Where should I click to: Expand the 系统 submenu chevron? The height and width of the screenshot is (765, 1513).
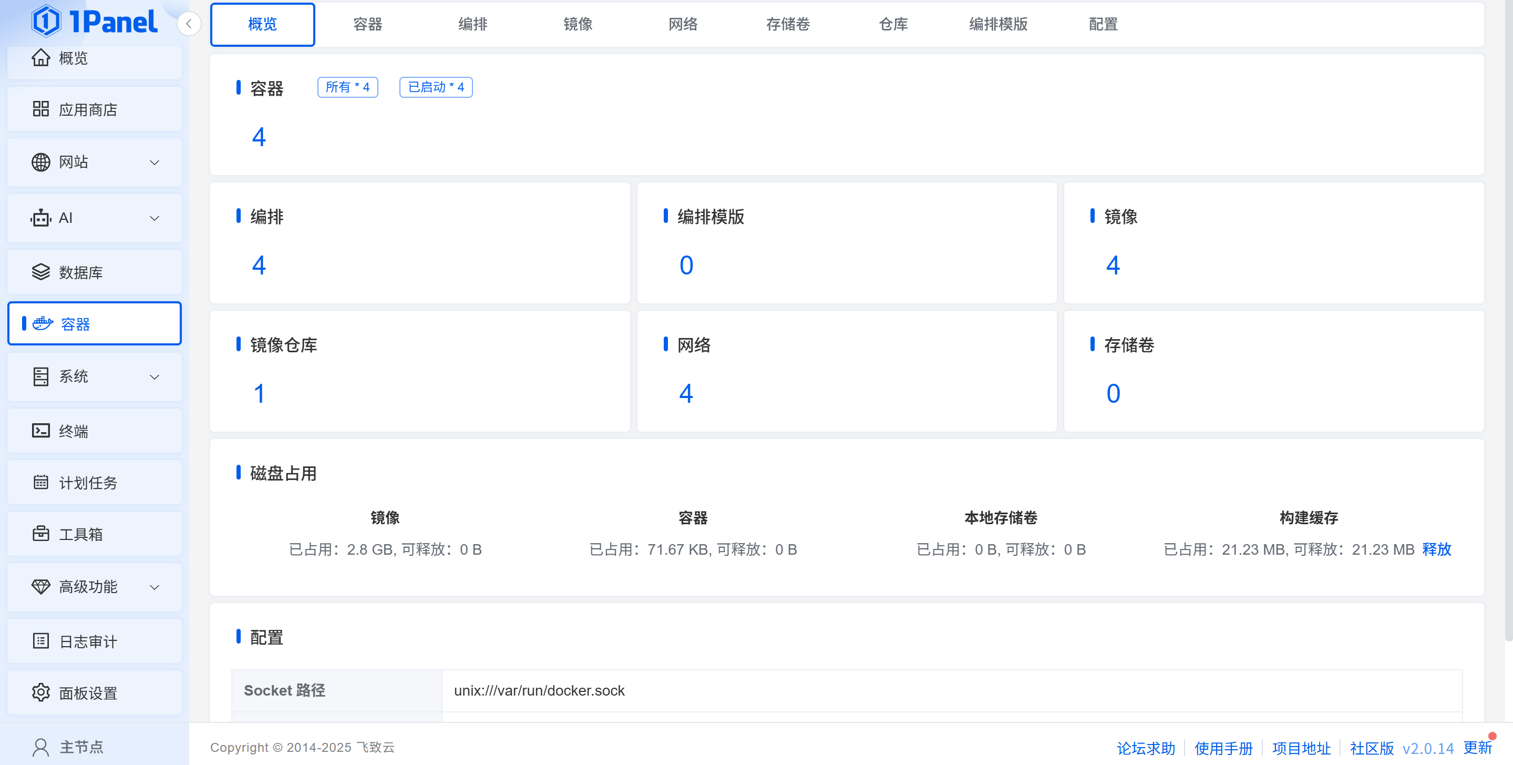pos(155,377)
